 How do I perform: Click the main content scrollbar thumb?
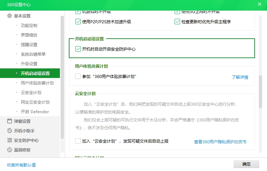260,92
